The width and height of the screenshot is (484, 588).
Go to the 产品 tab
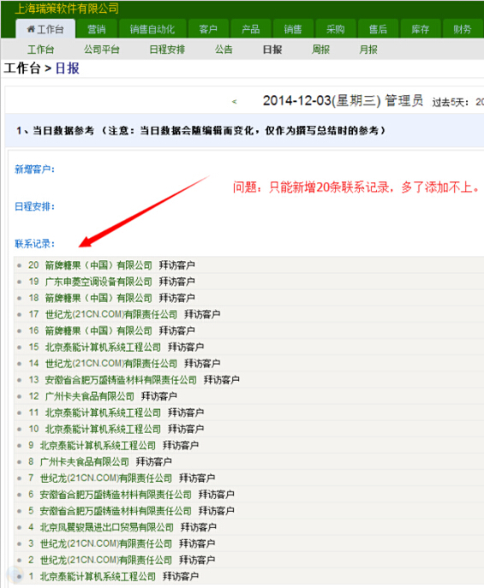tap(250, 29)
